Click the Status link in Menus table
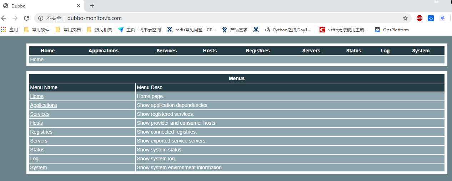This screenshot has height=181, width=452. 37,150
